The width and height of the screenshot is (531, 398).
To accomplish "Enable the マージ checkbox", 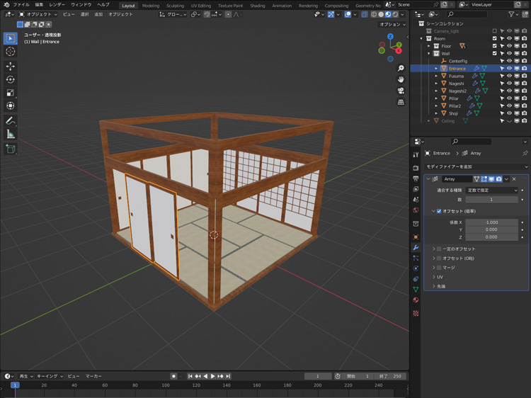I will (x=439, y=268).
